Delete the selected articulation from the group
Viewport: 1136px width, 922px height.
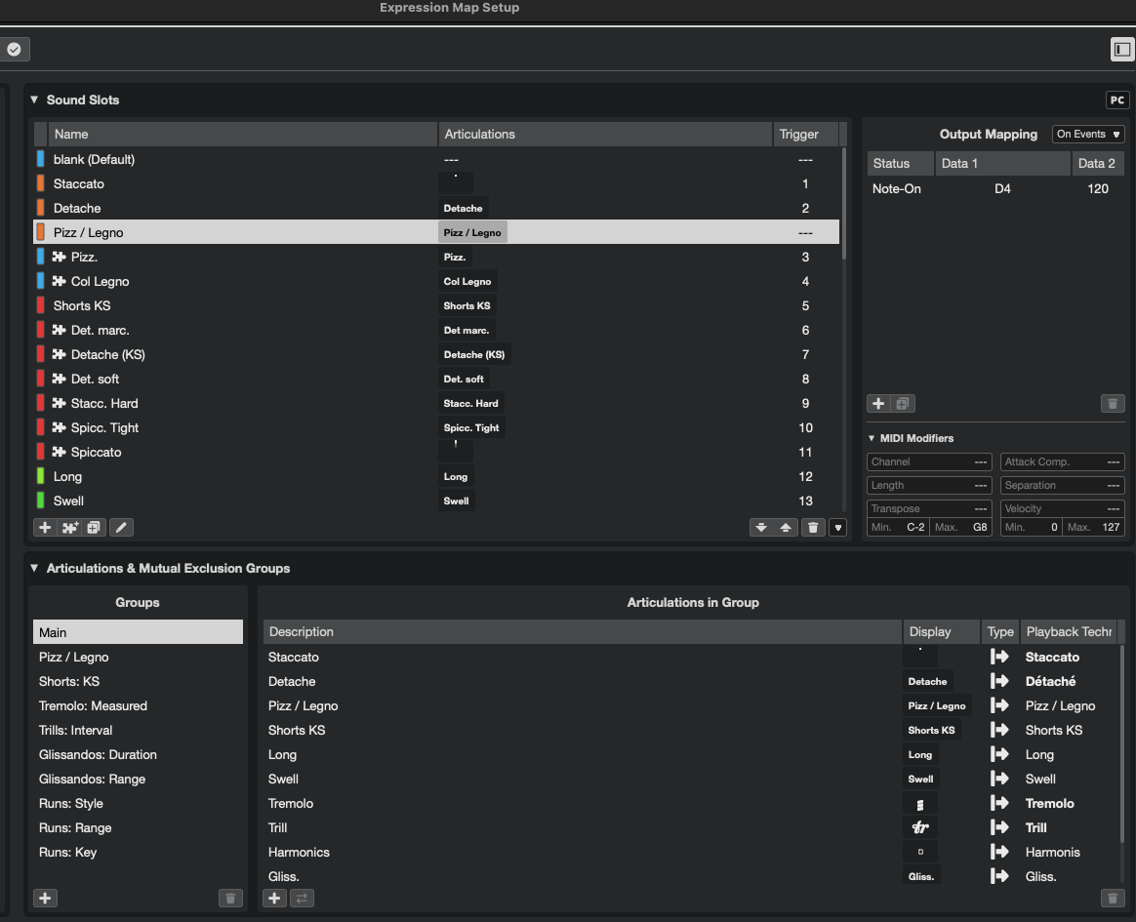pyautogui.click(x=1113, y=898)
